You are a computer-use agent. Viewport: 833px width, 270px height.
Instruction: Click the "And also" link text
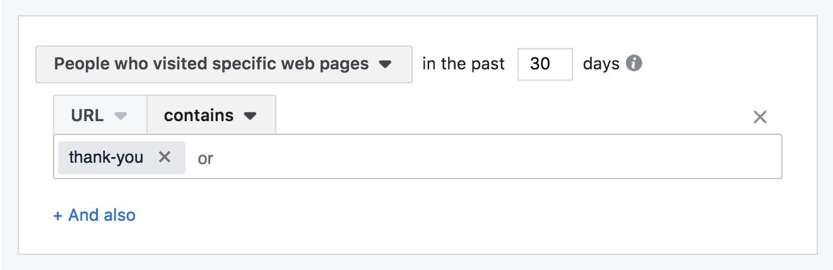pos(102,215)
